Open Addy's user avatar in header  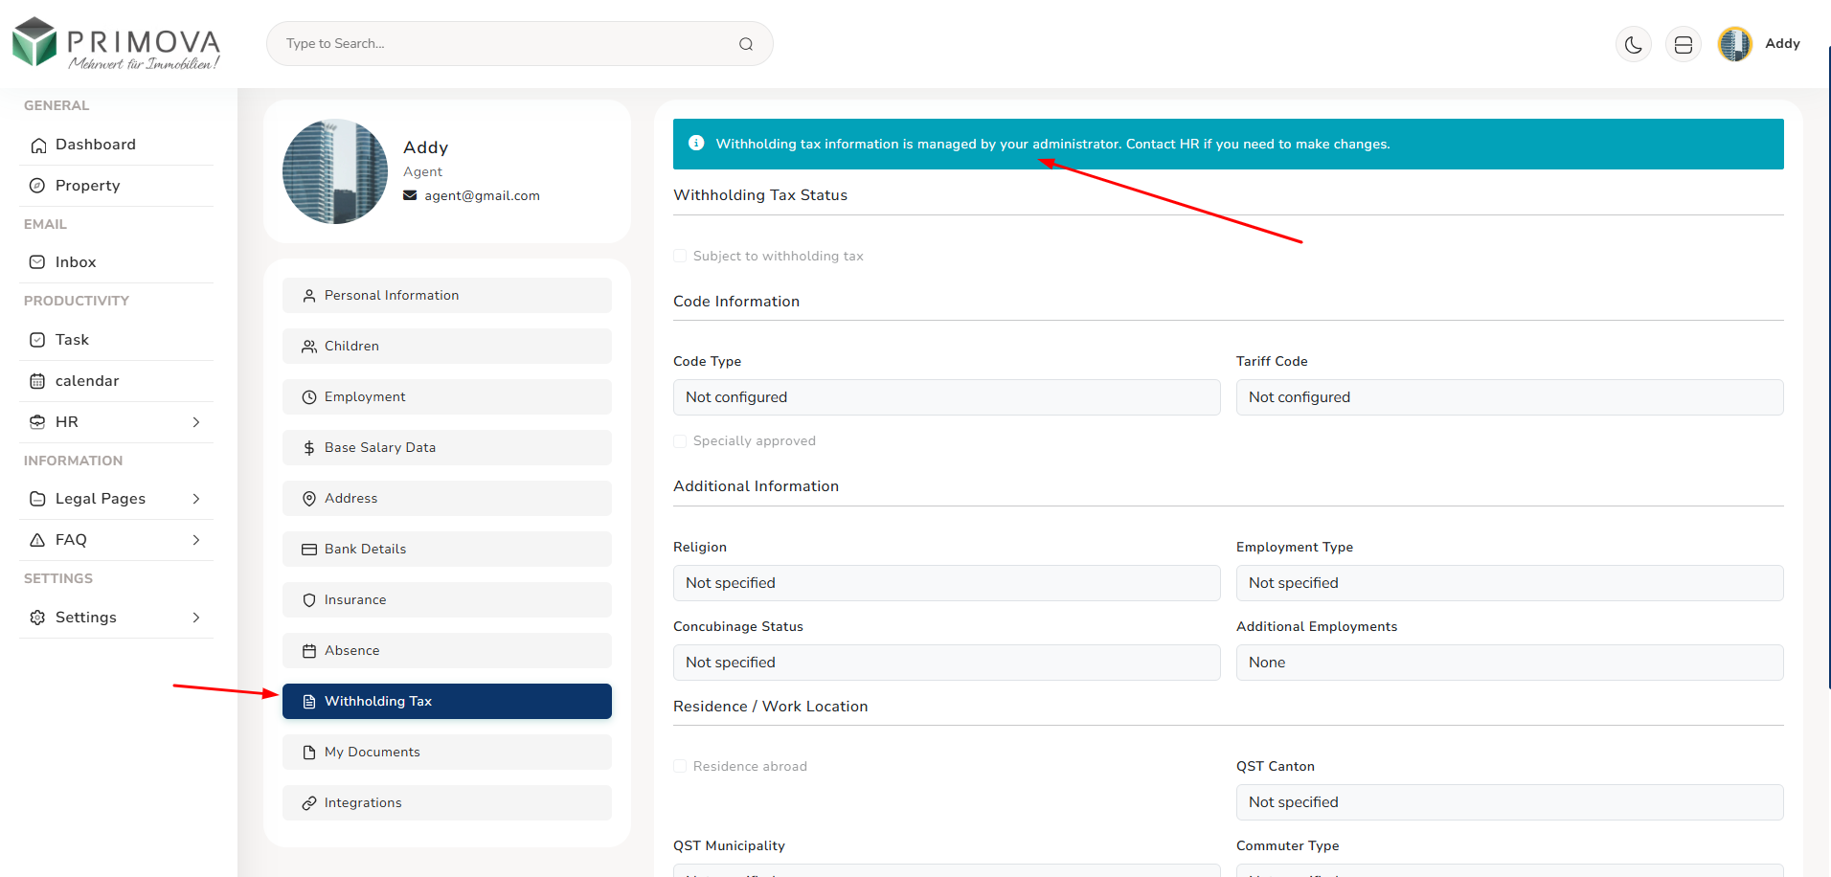(1734, 44)
